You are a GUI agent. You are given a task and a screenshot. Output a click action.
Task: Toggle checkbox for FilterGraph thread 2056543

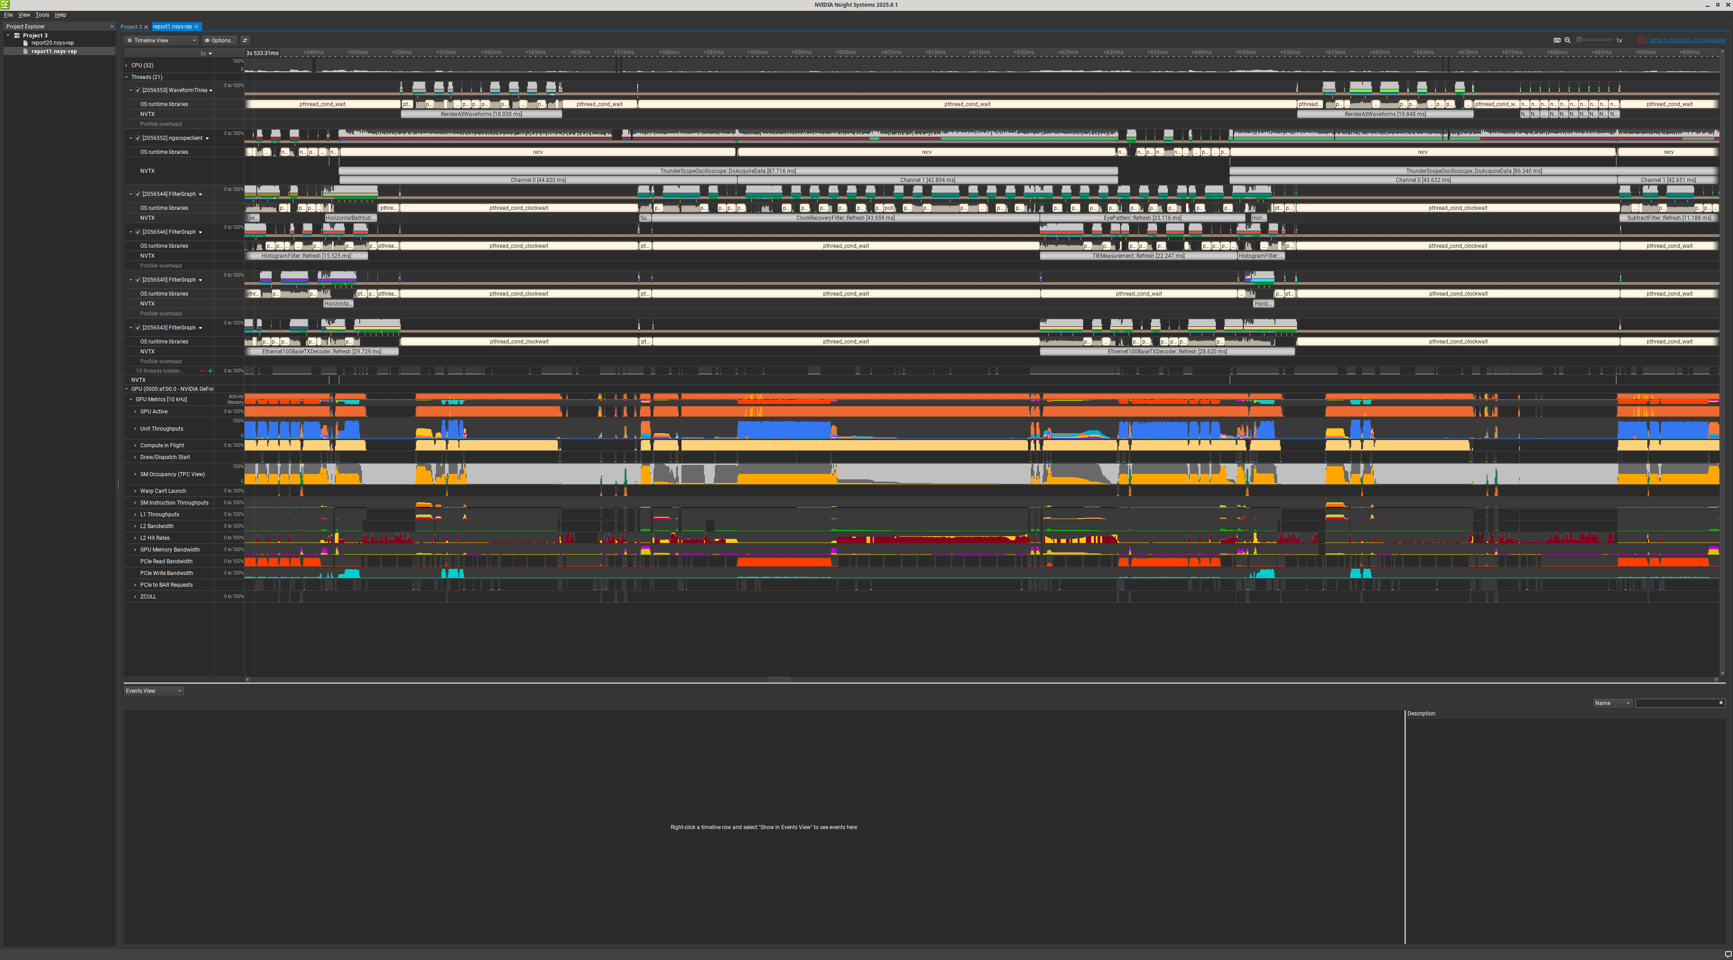pyautogui.click(x=138, y=328)
